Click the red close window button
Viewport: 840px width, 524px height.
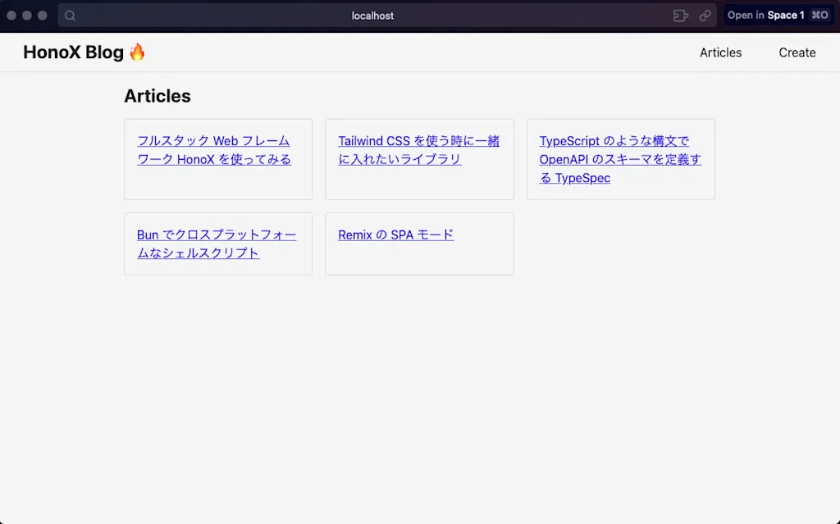coord(11,16)
